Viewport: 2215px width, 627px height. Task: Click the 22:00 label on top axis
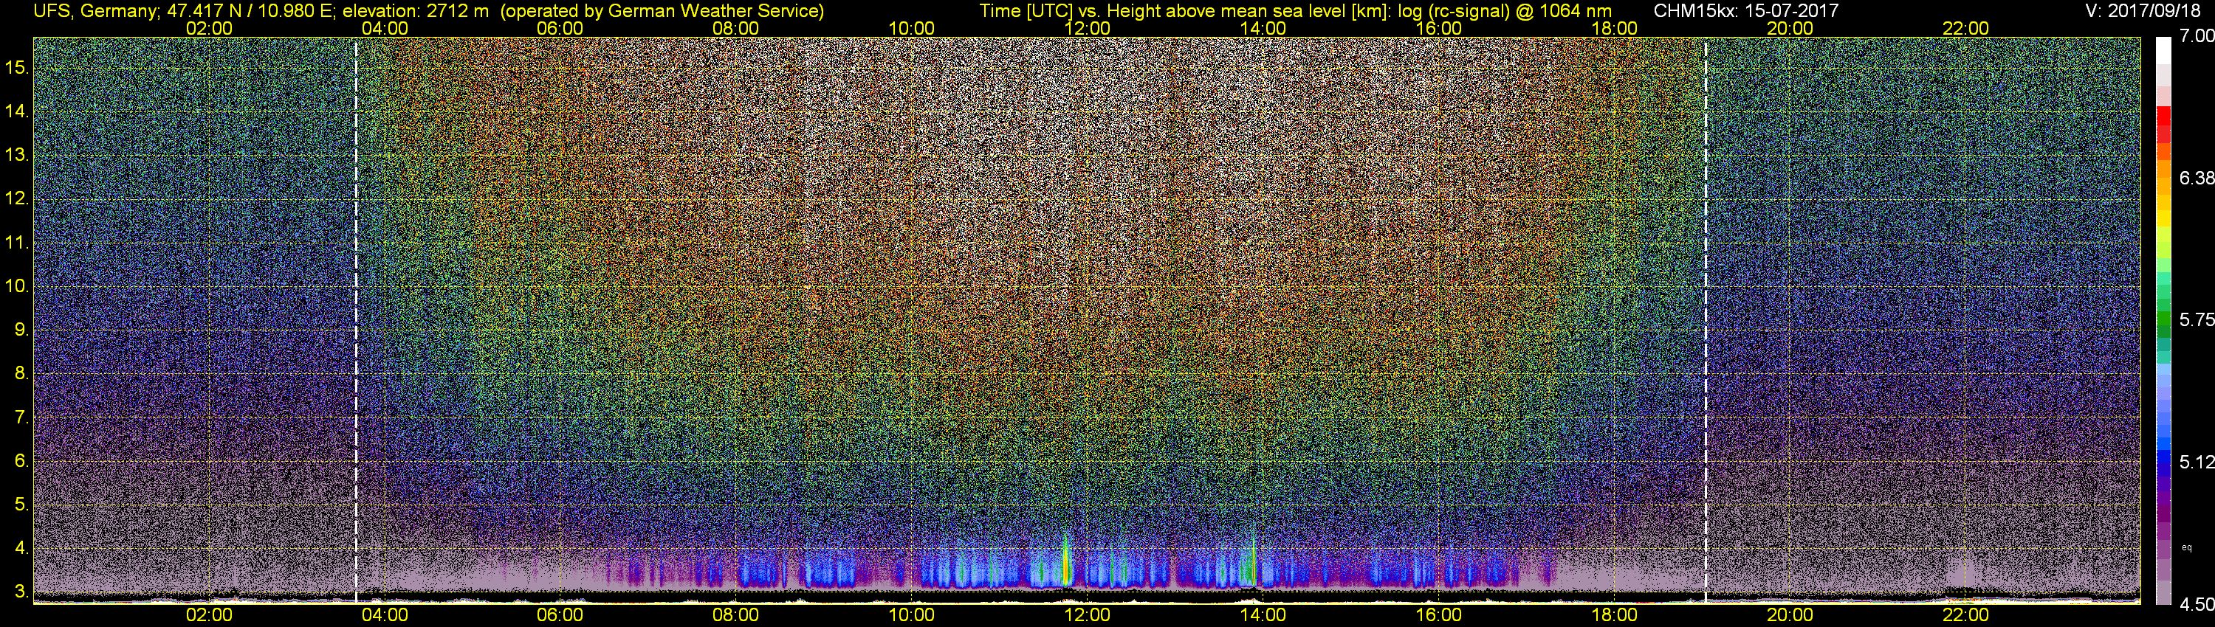point(1965,28)
